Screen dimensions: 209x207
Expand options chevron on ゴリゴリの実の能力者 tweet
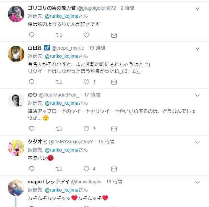pos(197,9)
